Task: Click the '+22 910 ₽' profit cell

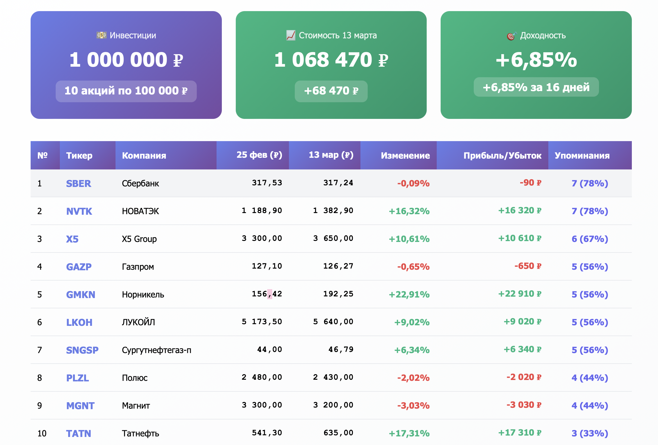Action: pos(519,294)
